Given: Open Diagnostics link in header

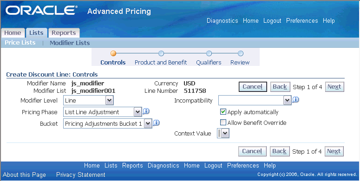Looking at the screenshot, I should (222, 20).
